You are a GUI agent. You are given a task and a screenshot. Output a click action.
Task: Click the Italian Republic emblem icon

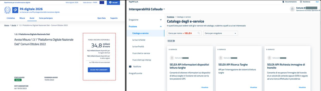(x=8, y=10)
